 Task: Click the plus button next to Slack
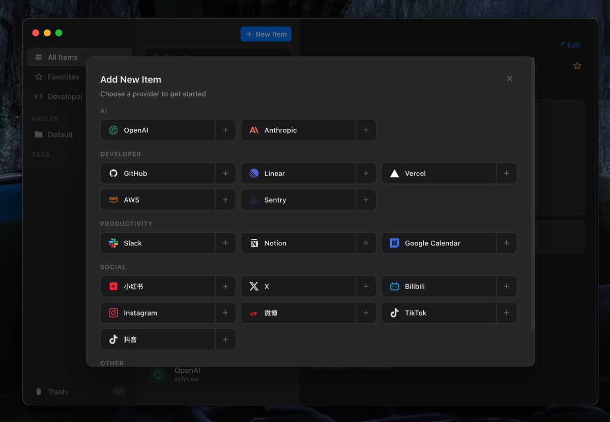tap(225, 243)
